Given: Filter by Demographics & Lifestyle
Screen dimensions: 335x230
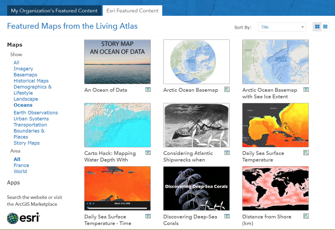Looking at the screenshot, I should pos(33,90).
